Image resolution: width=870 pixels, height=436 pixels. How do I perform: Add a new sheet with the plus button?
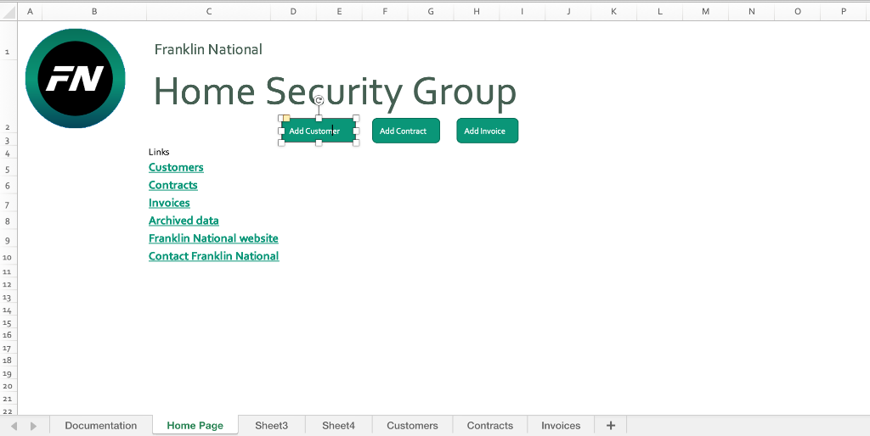coord(610,426)
